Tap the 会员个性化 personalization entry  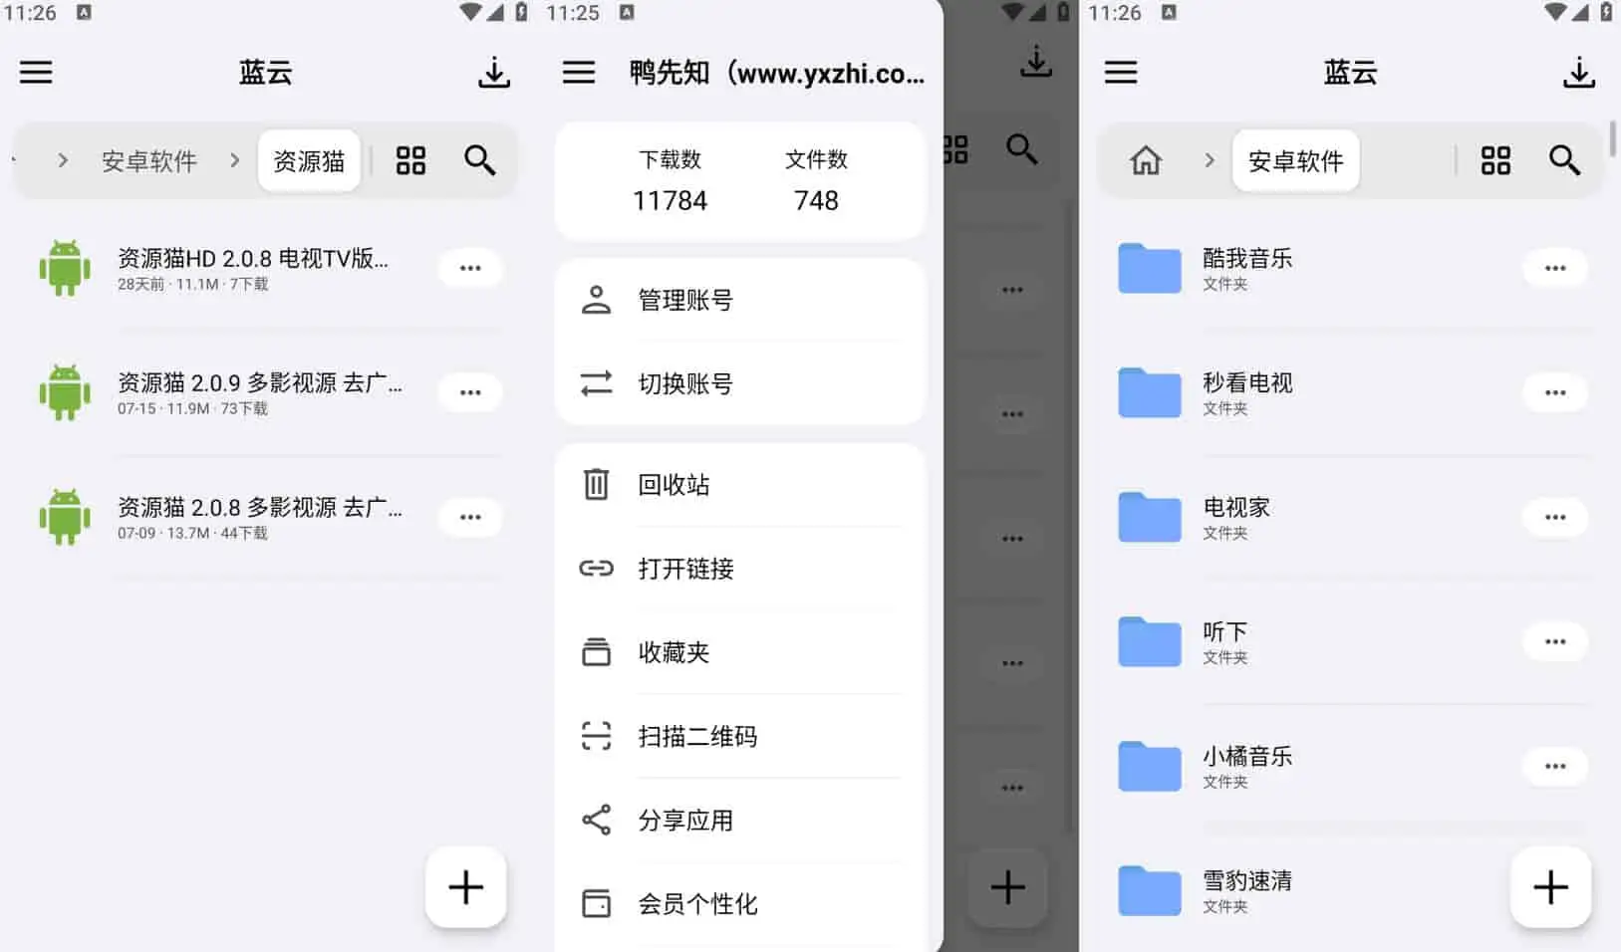pyautogui.click(x=698, y=903)
